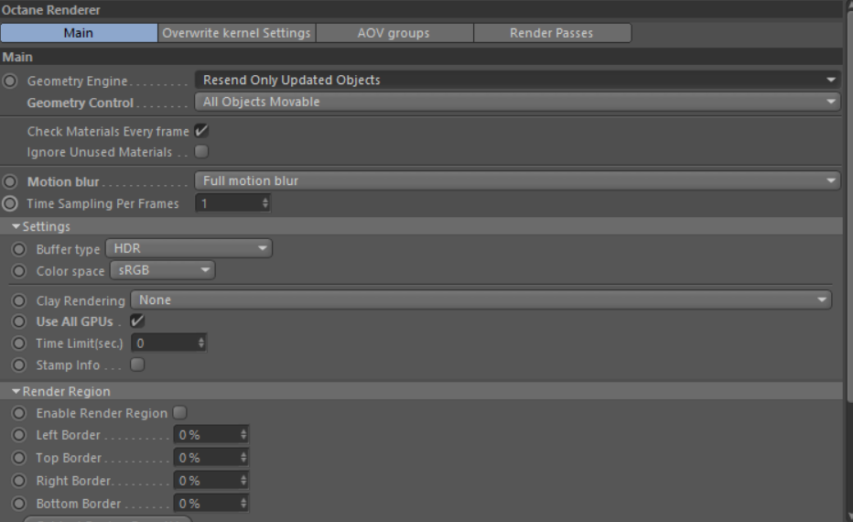Image resolution: width=853 pixels, height=522 pixels.
Task: Click Time Limit animation dot
Action: click(19, 343)
